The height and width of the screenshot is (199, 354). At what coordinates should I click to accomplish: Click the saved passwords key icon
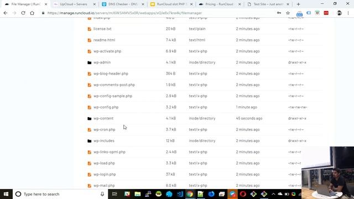[x=279, y=13]
